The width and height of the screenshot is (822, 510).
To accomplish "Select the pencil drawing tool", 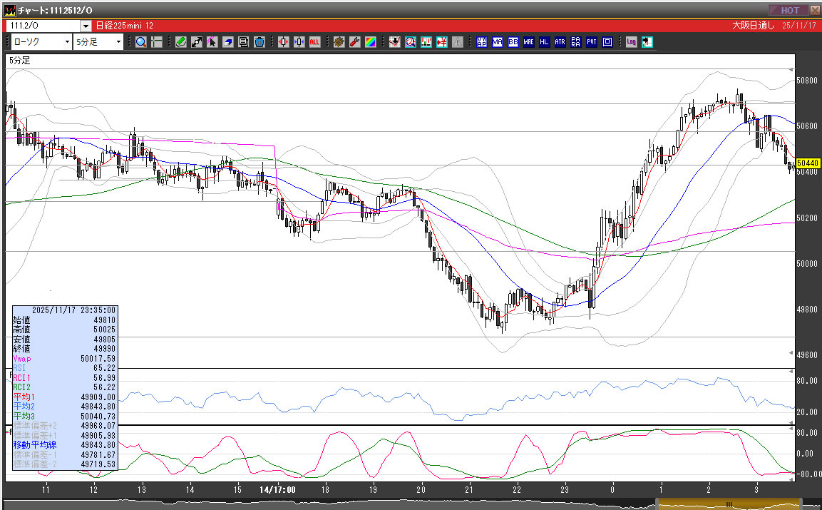I will click(x=181, y=42).
